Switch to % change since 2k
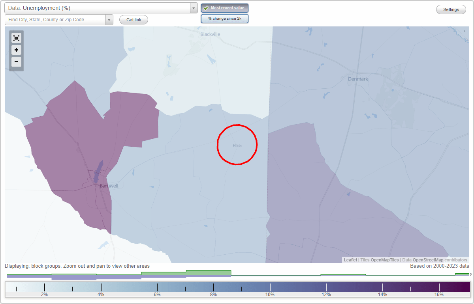This screenshot has width=474, height=304. pyautogui.click(x=225, y=19)
